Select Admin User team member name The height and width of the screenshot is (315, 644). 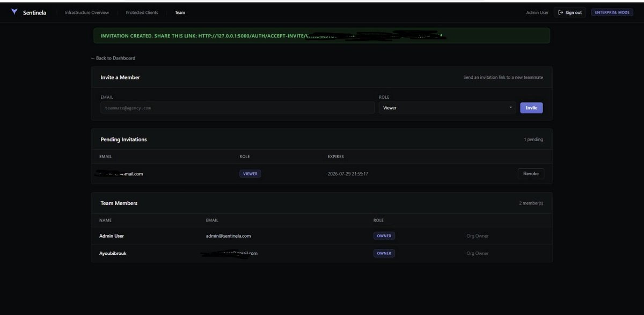click(112, 236)
